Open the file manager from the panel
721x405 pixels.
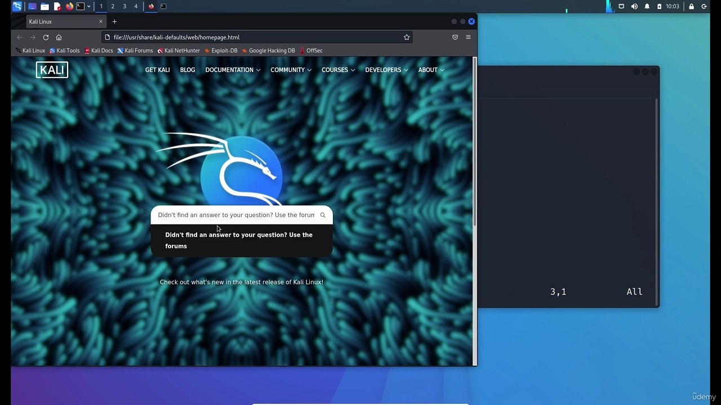(44, 6)
